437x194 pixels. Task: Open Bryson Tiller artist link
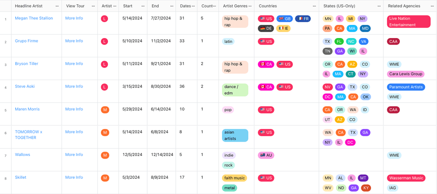point(27,63)
